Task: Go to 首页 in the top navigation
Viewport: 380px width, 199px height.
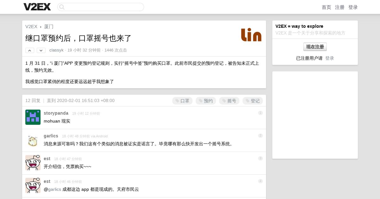Action: (326, 7)
